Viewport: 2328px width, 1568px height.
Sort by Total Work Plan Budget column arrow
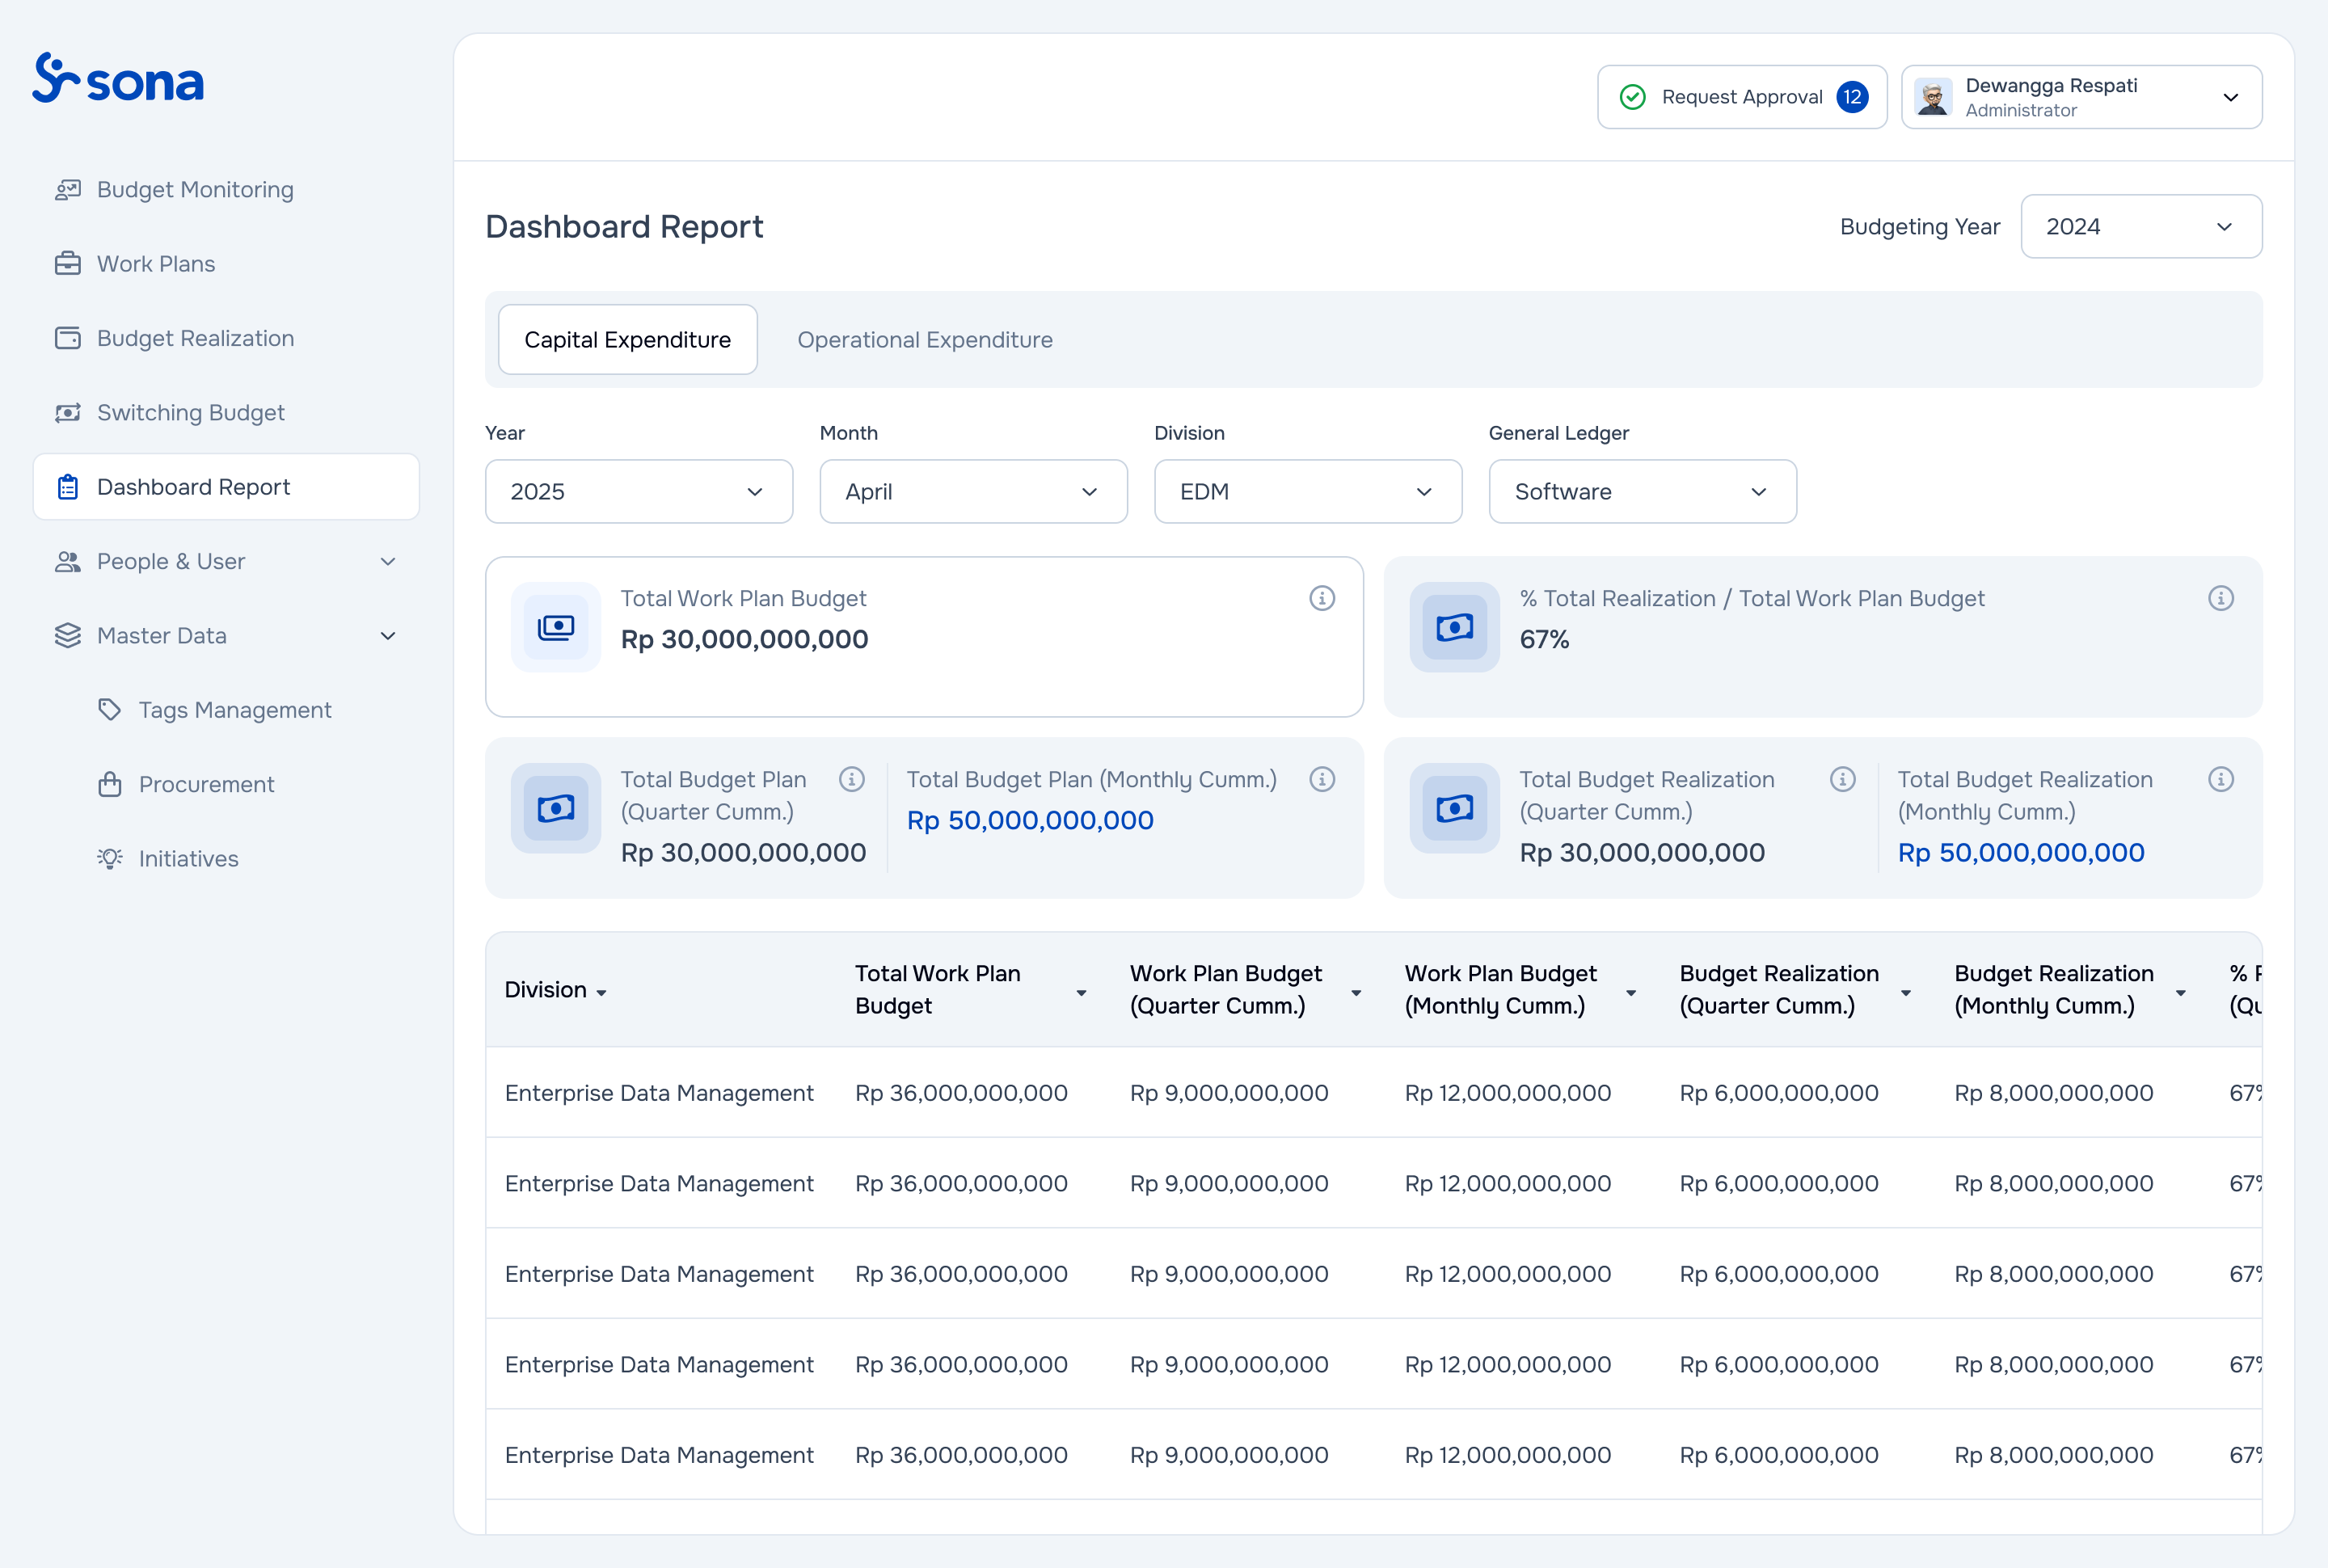(1081, 993)
